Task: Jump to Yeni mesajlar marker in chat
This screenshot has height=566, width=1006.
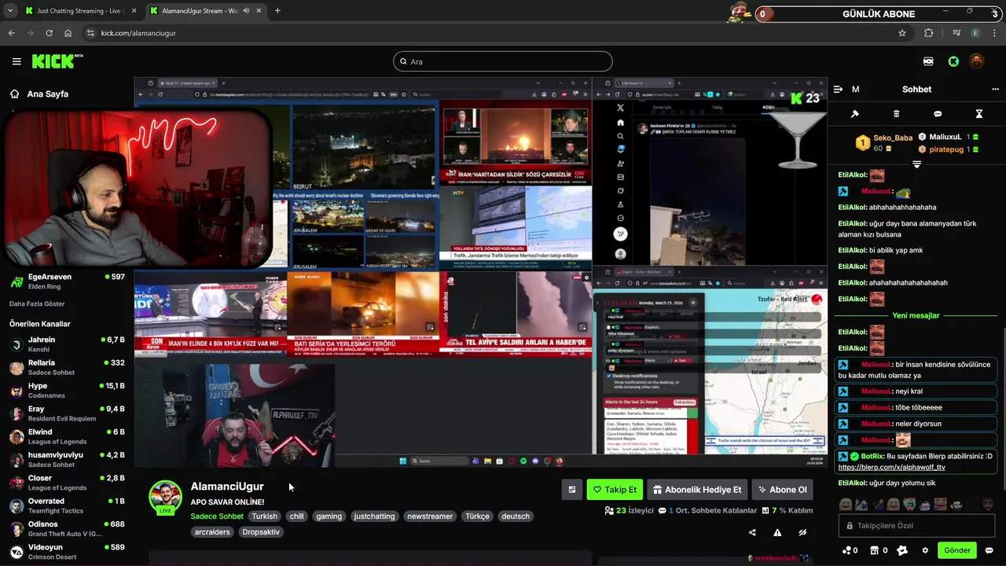Action: click(x=916, y=315)
